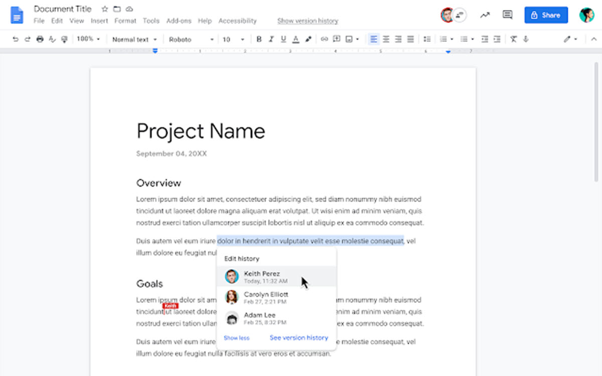Viewport: 602px width, 376px height.
Task: Click See version history link in popup
Action: pyautogui.click(x=298, y=338)
